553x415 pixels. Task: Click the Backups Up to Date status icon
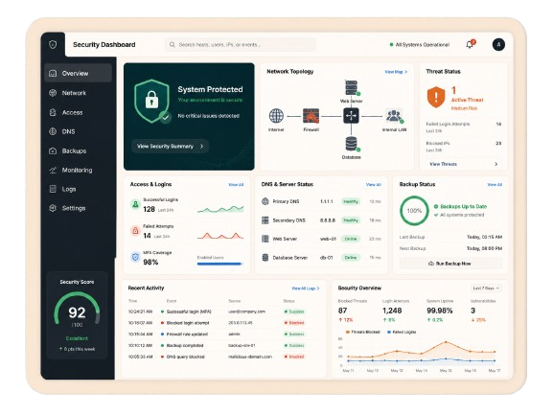click(x=436, y=206)
